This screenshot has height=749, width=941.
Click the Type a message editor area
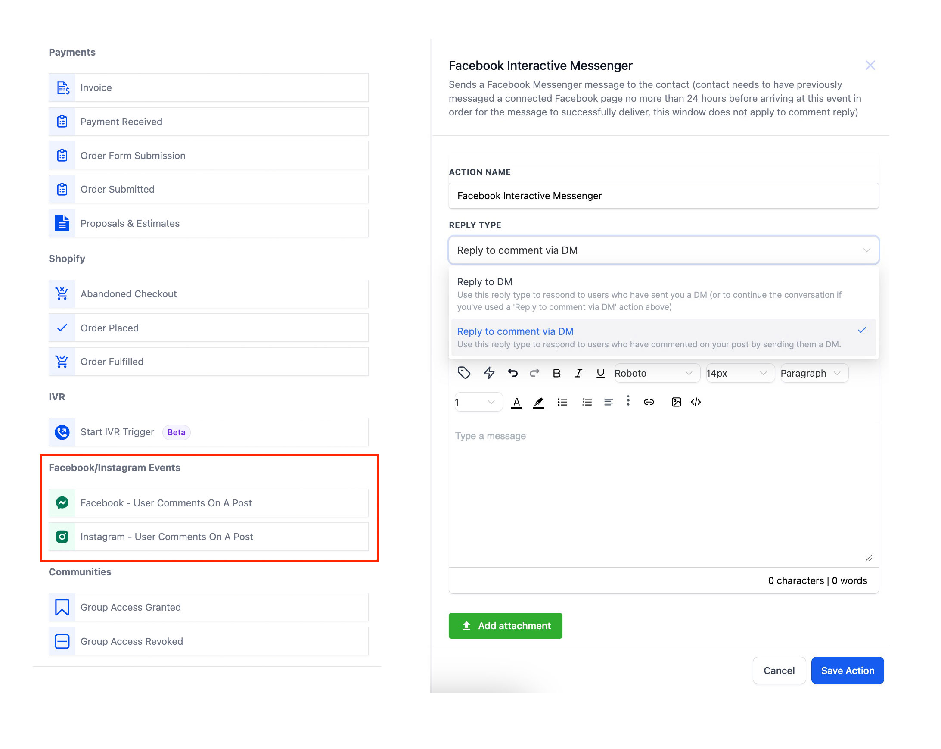click(663, 495)
